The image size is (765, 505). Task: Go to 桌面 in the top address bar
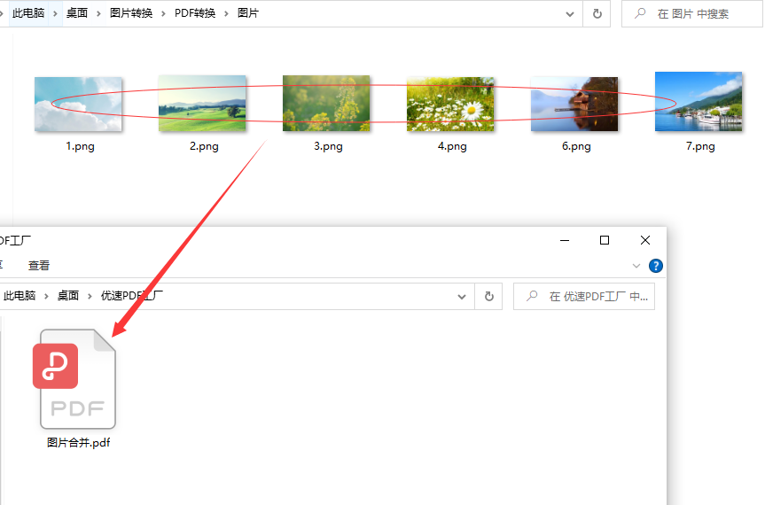77,13
